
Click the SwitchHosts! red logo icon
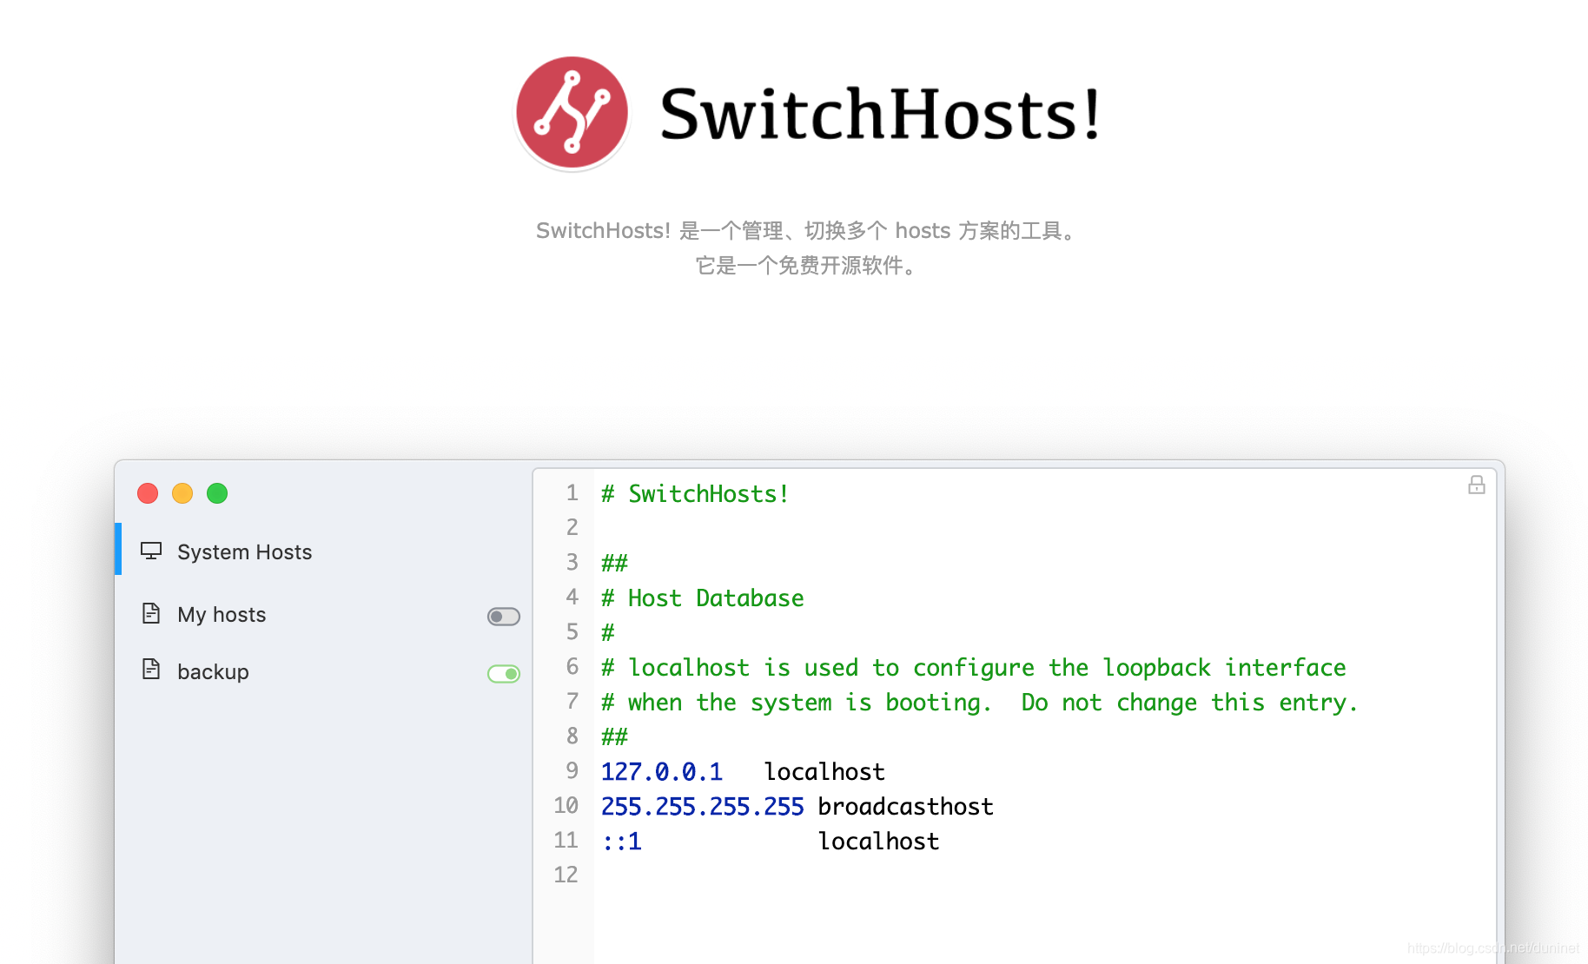(x=572, y=113)
